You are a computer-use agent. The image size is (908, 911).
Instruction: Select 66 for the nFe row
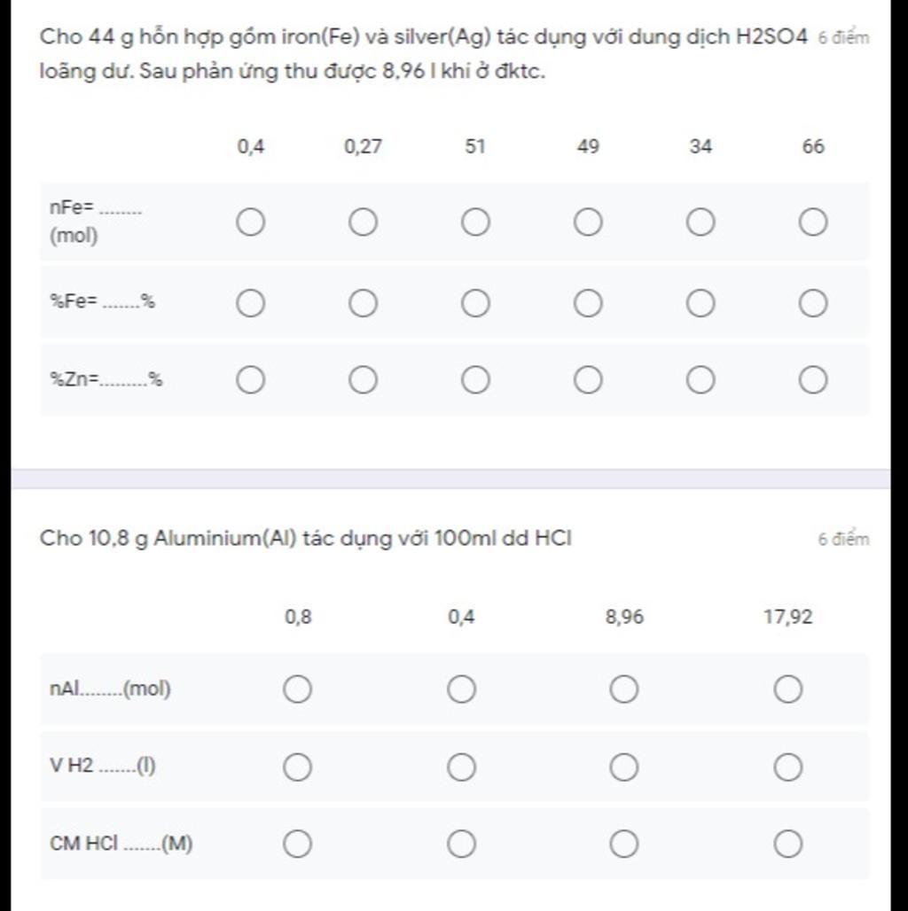point(812,222)
